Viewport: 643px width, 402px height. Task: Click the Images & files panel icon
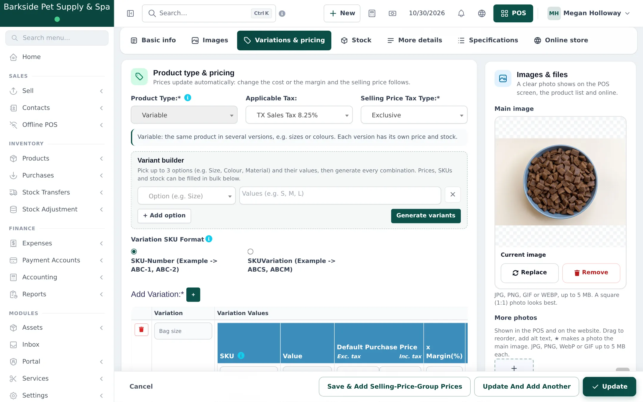point(503,79)
